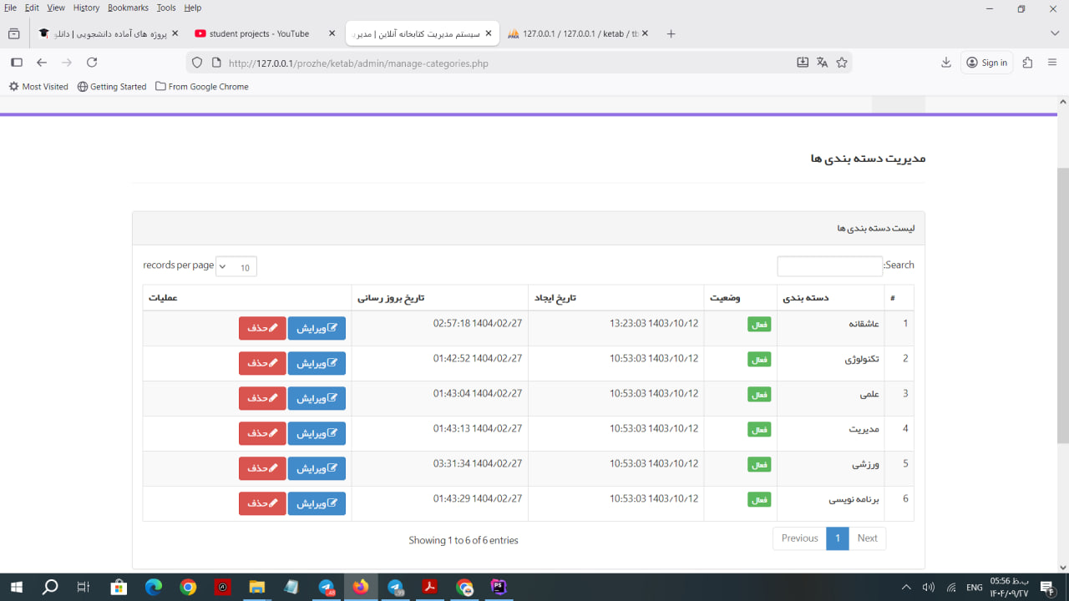The width and height of the screenshot is (1069, 601).
Task: Reload the current page
Action: point(92,63)
